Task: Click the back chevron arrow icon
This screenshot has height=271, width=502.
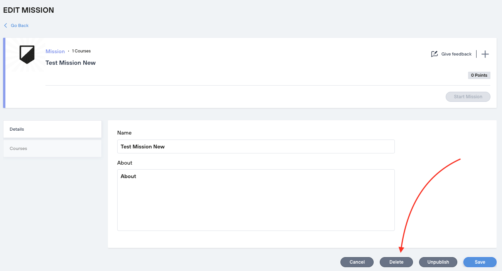Action: click(x=5, y=25)
